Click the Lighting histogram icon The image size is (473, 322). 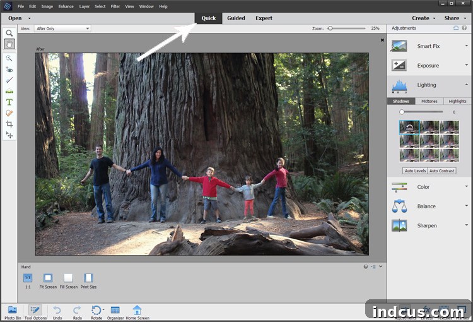(399, 86)
